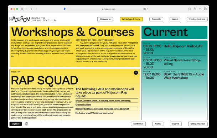
Task: Click the Contact us button
Action: 138,124
